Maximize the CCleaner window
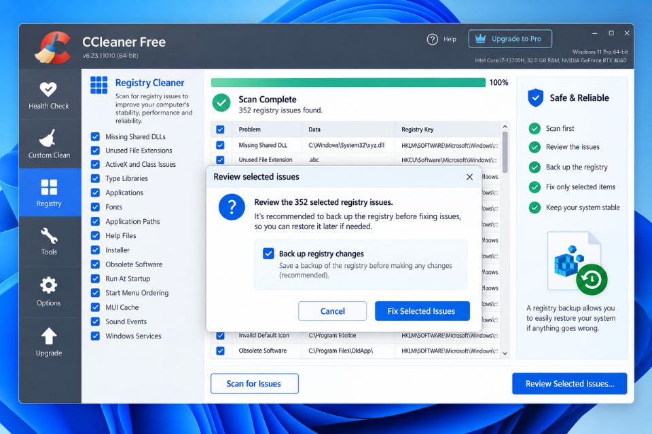Screen dimensions: 652x434 click(611, 33)
